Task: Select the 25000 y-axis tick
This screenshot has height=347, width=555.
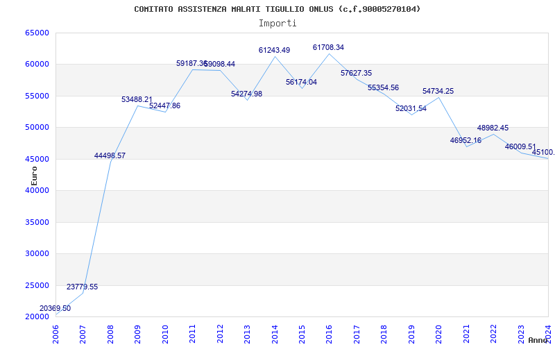Action: [37, 285]
